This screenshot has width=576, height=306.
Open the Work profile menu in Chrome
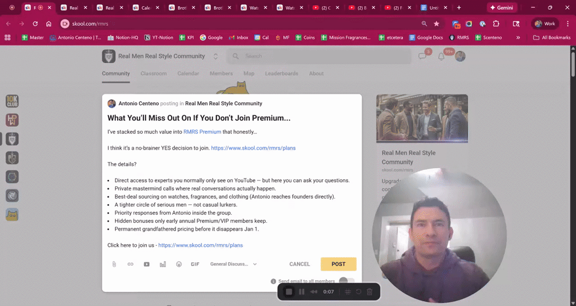[546, 24]
